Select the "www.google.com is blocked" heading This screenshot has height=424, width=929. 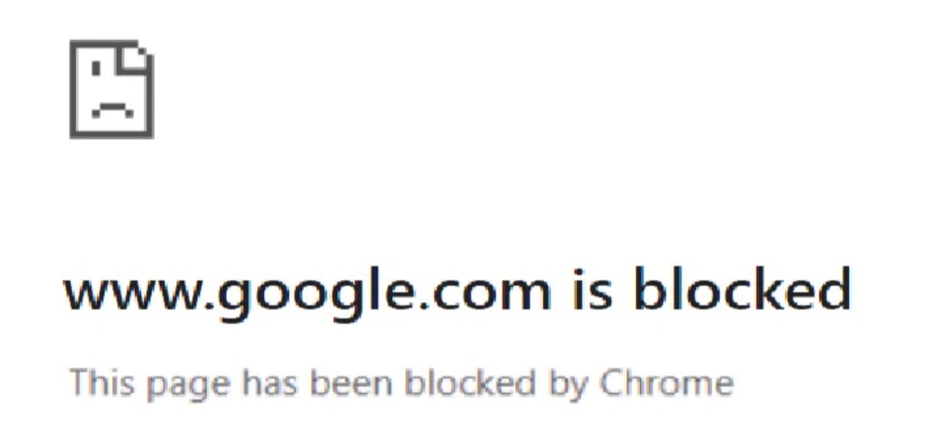click(457, 292)
